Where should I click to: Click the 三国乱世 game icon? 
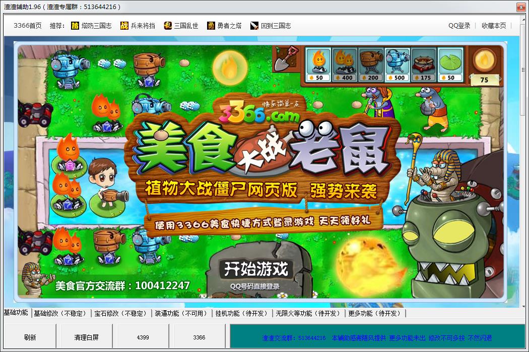coord(168,26)
